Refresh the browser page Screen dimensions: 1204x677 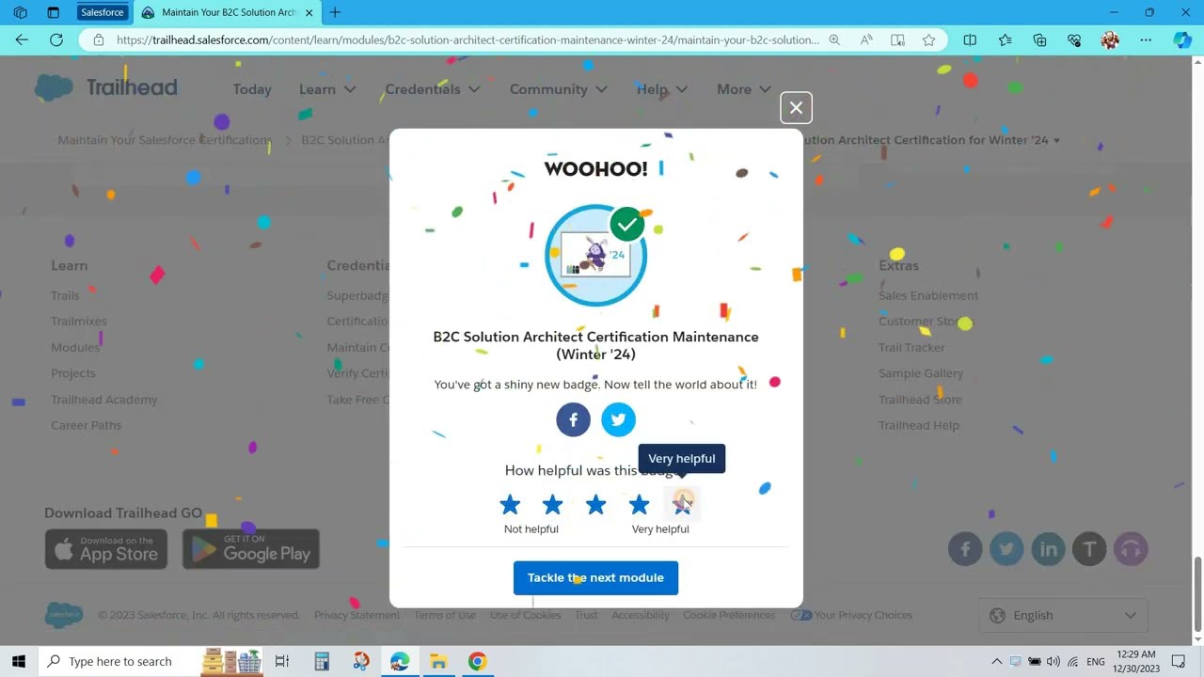56,39
